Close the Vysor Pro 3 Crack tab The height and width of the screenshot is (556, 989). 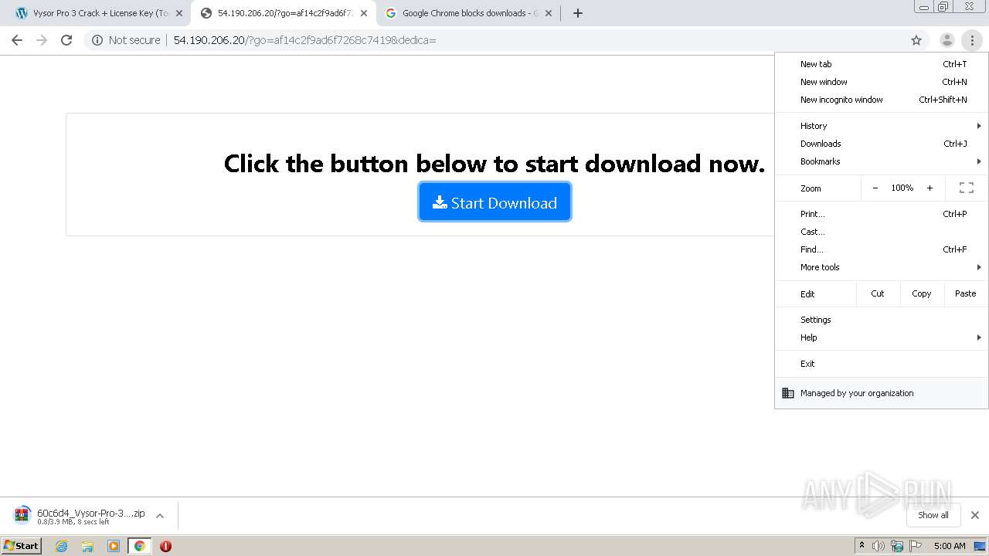[179, 13]
